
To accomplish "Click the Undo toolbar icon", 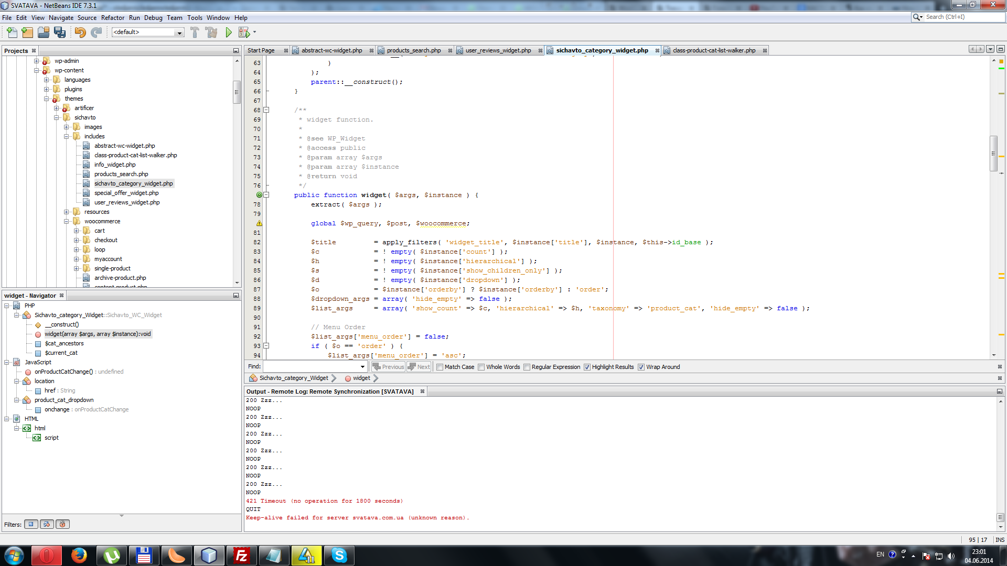I will coord(80,32).
